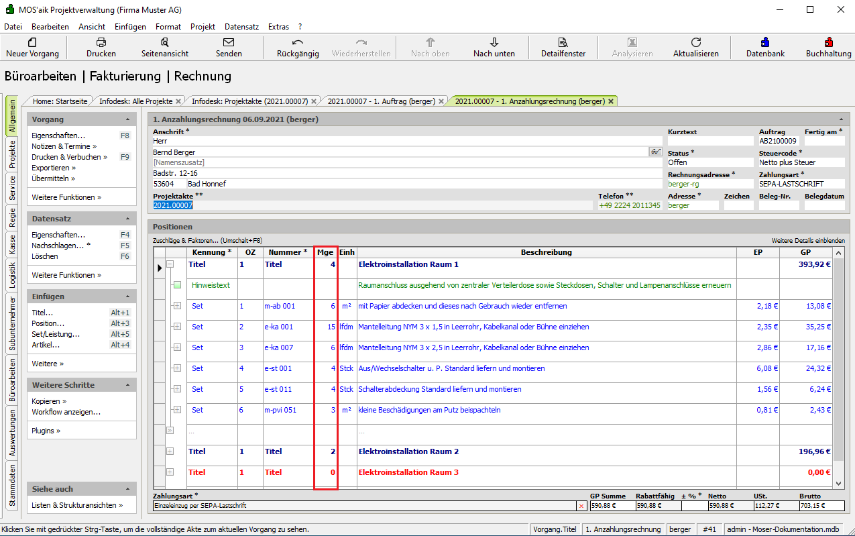Open the Detailfenster from toolbar
This screenshot has height=536, width=855.
click(563, 42)
